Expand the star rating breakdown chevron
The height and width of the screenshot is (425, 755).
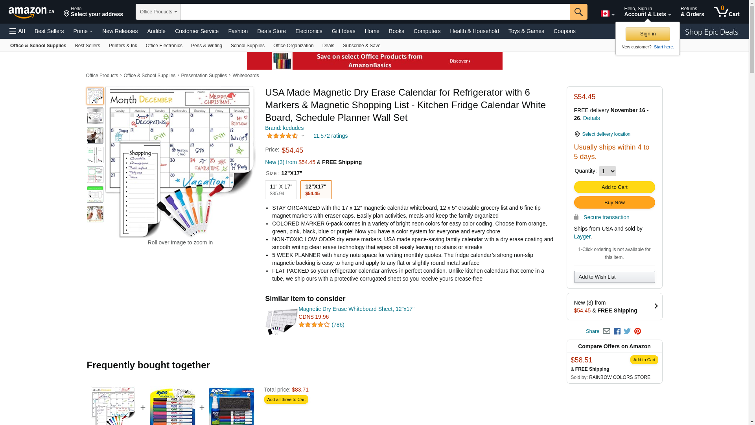(x=303, y=136)
